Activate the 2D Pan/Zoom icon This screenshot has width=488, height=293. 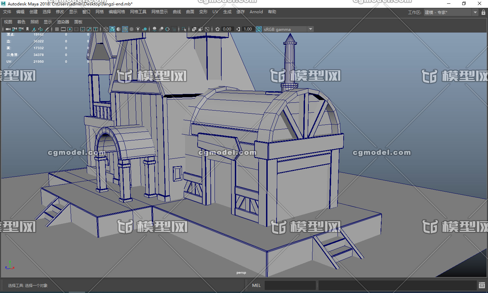40,29
